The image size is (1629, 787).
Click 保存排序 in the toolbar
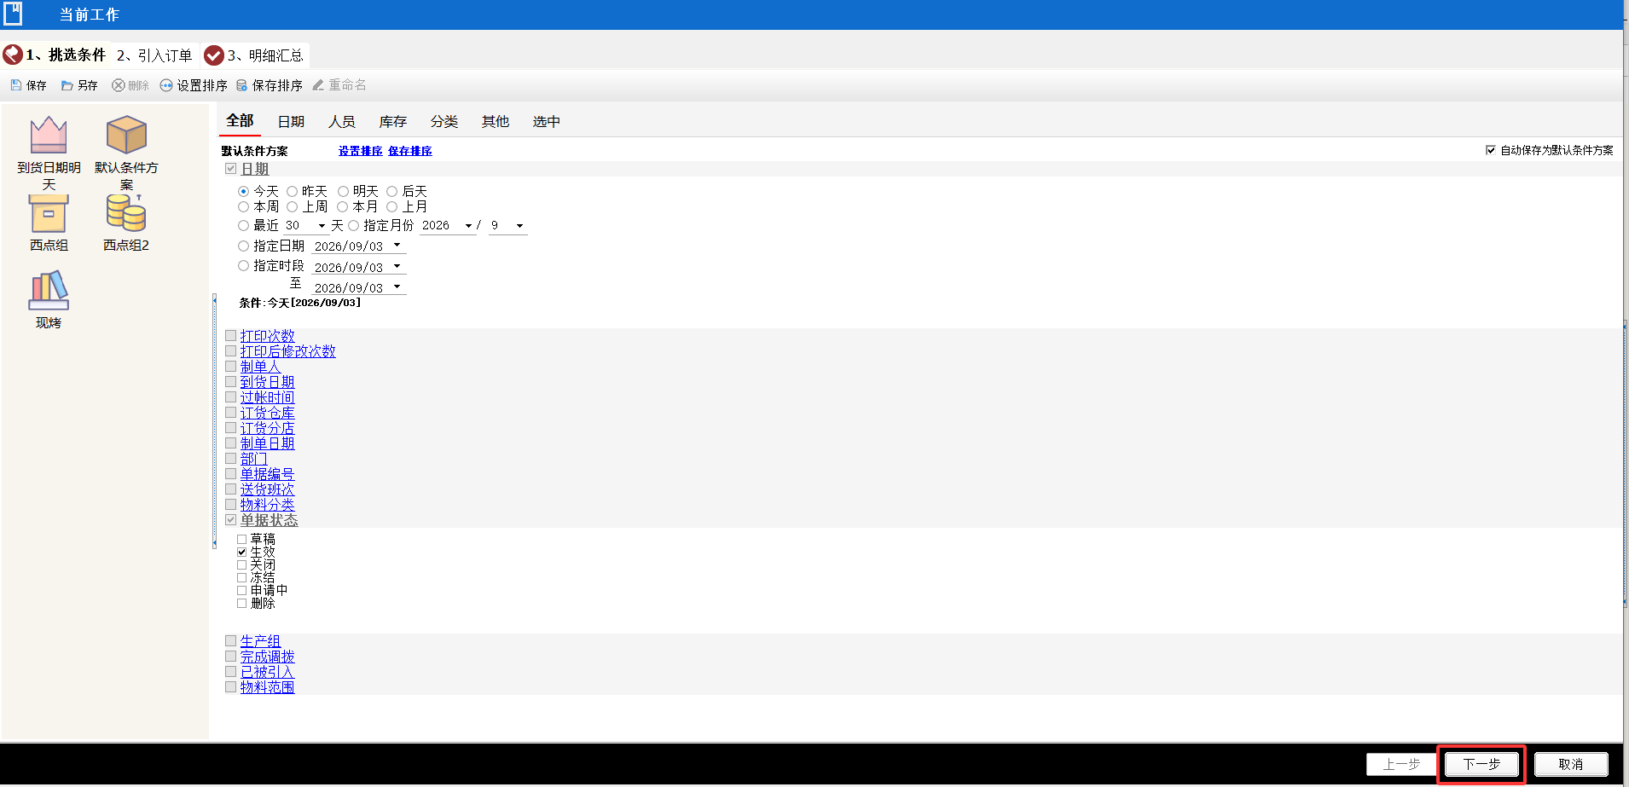click(270, 85)
